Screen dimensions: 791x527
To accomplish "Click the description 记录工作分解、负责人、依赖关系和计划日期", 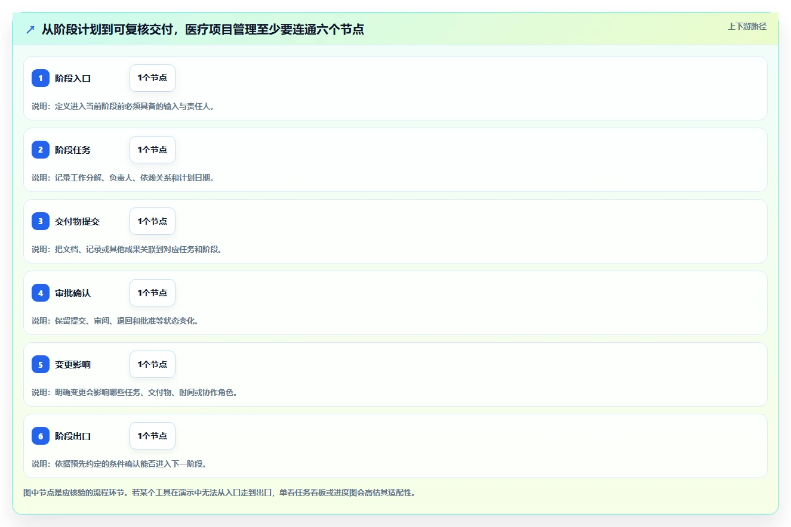I will [x=123, y=178].
